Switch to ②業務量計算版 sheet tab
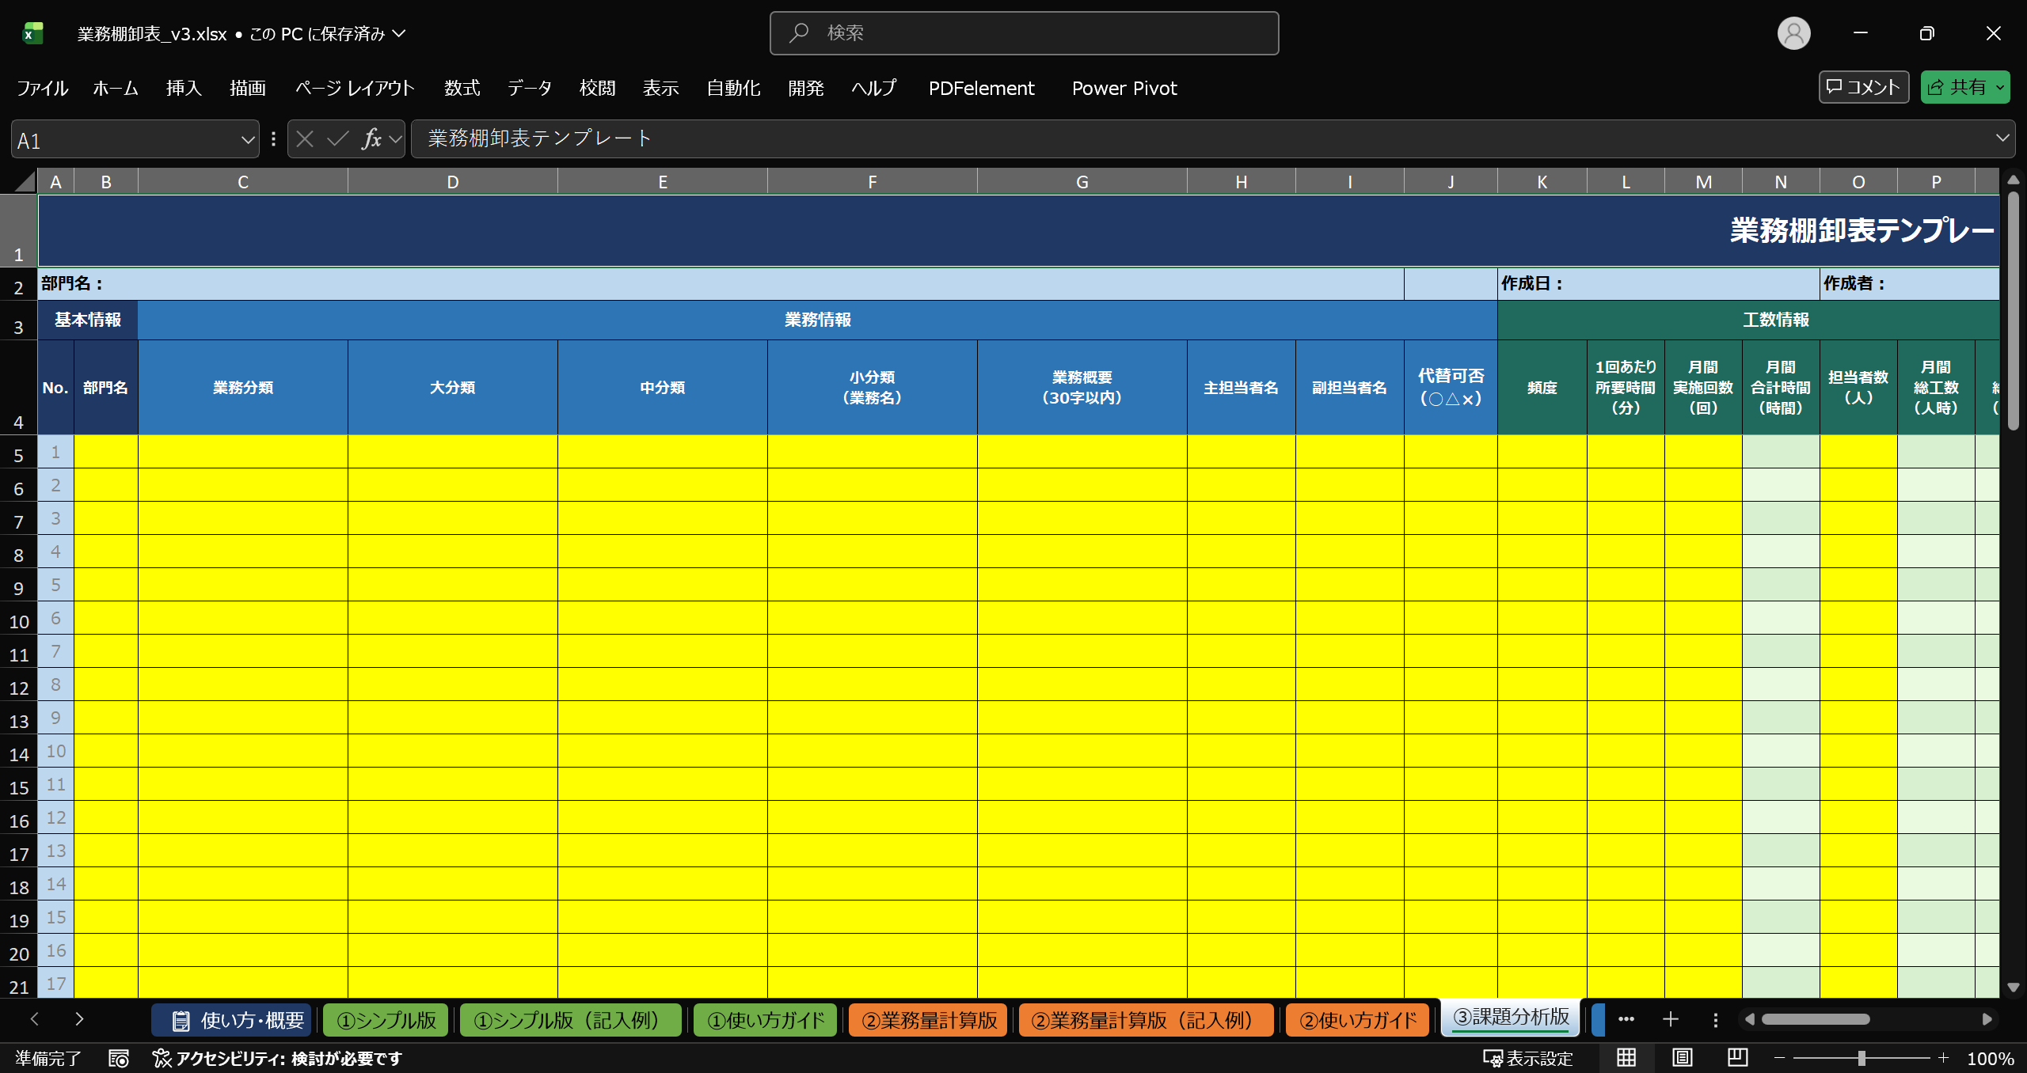The height and width of the screenshot is (1073, 2027). [x=929, y=1020]
